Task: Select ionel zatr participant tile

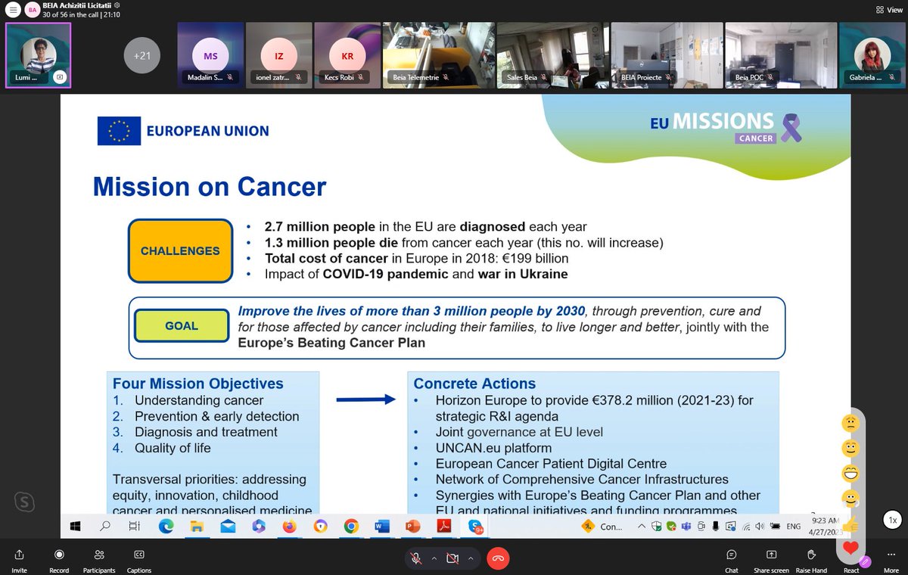Action: click(x=279, y=55)
